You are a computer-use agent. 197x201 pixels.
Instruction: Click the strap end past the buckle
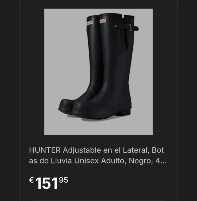coord(135,28)
